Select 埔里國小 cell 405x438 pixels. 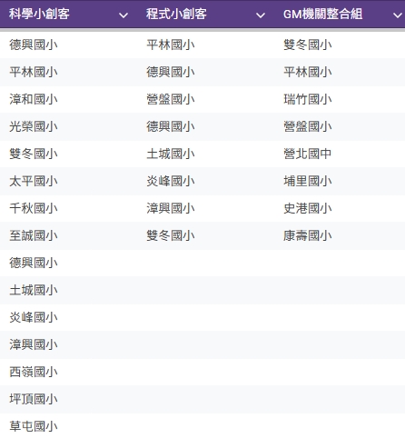308,181
